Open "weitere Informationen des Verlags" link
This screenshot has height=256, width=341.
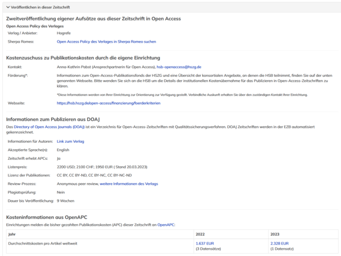pyautogui.click(x=128, y=184)
